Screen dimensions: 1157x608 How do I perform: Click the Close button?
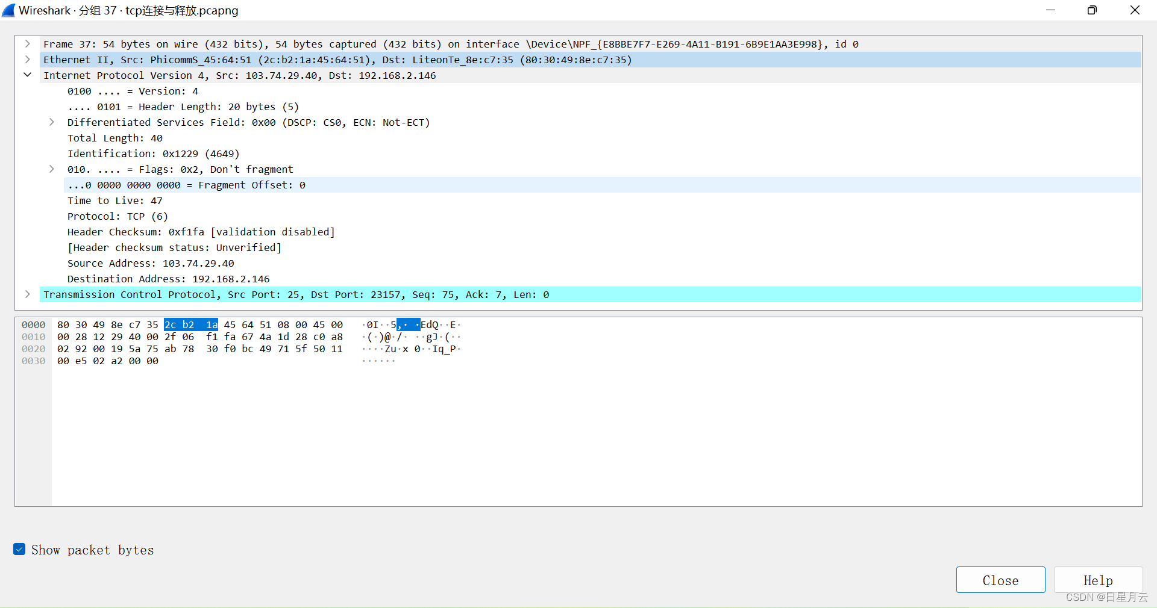click(1000, 580)
